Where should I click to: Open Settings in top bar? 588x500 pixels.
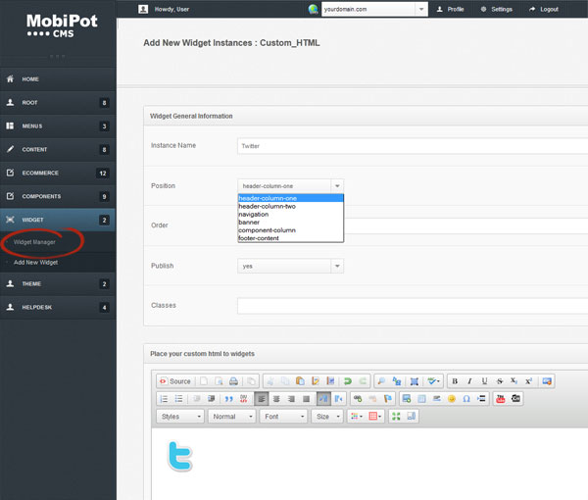[497, 9]
